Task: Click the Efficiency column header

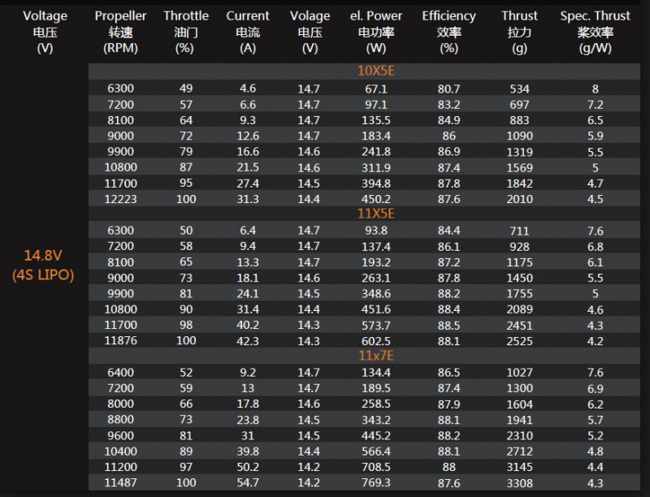Action: pos(449,32)
